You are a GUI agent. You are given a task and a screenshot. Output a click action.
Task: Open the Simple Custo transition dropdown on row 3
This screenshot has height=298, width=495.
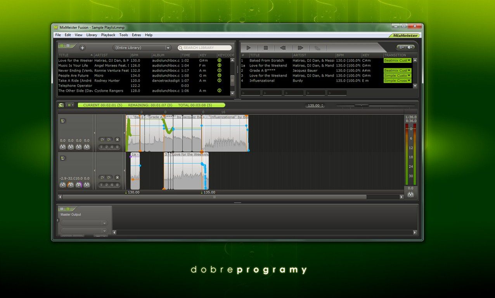[x=397, y=76]
